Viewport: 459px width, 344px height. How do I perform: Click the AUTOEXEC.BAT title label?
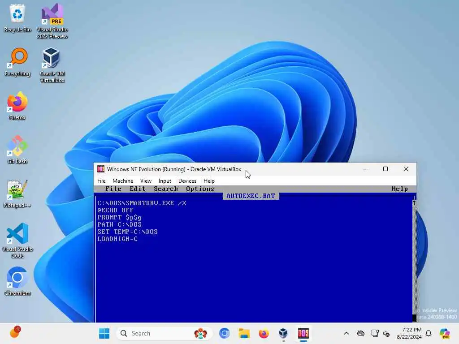251,196
